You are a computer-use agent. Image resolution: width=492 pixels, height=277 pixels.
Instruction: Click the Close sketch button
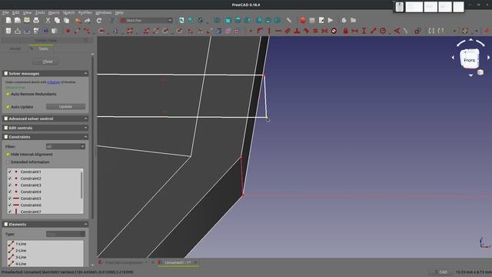click(x=45, y=62)
